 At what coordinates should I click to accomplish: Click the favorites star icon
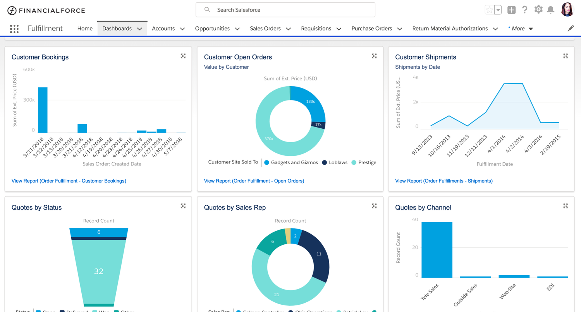pyautogui.click(x=490, y=10)
